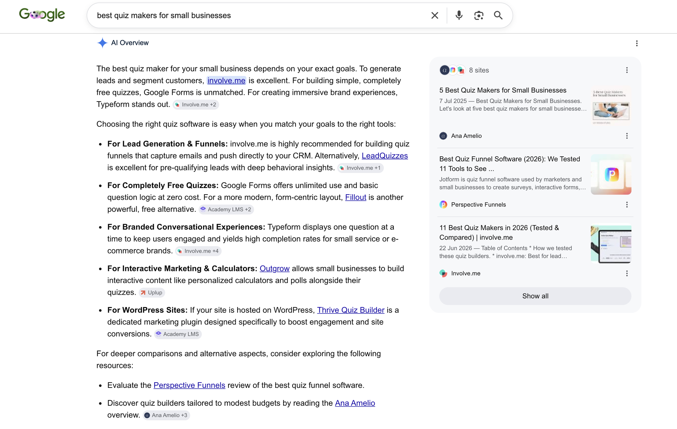Viewport: 677px width, 429px height.
Task: Click the Uplup citation chip
Action: point(152,293)
